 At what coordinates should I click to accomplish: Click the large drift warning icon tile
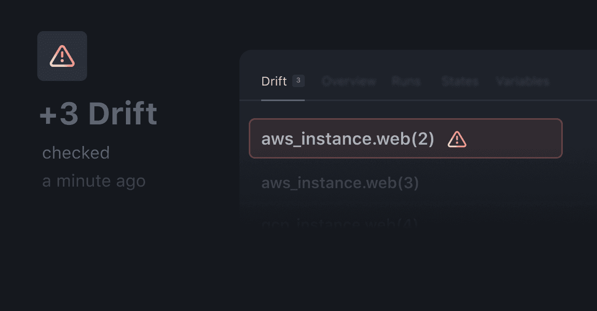[x=62, y=56]
